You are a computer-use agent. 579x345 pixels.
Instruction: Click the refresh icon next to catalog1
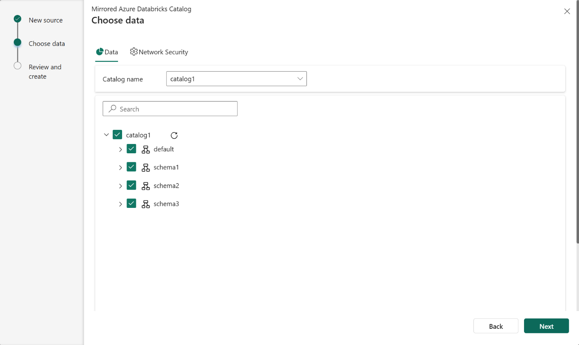click(x=174, y=135)
